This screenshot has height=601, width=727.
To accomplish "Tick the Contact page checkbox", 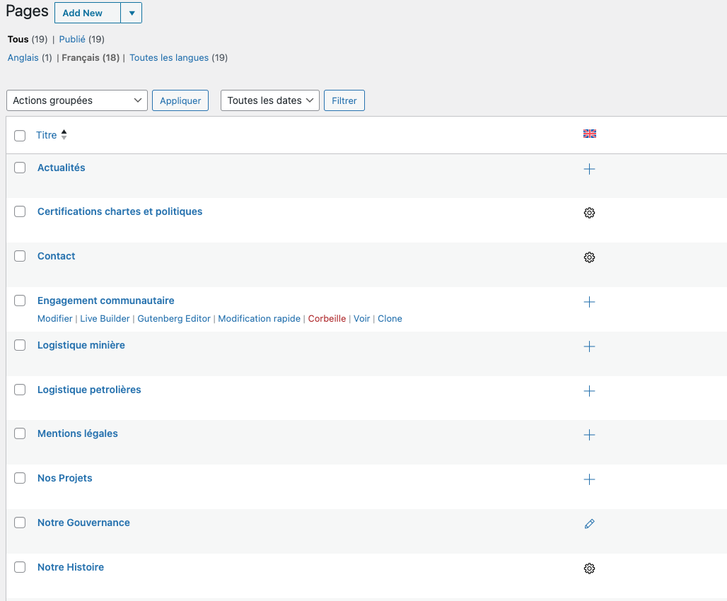I will pyautogui.click(x=20, y=256).
